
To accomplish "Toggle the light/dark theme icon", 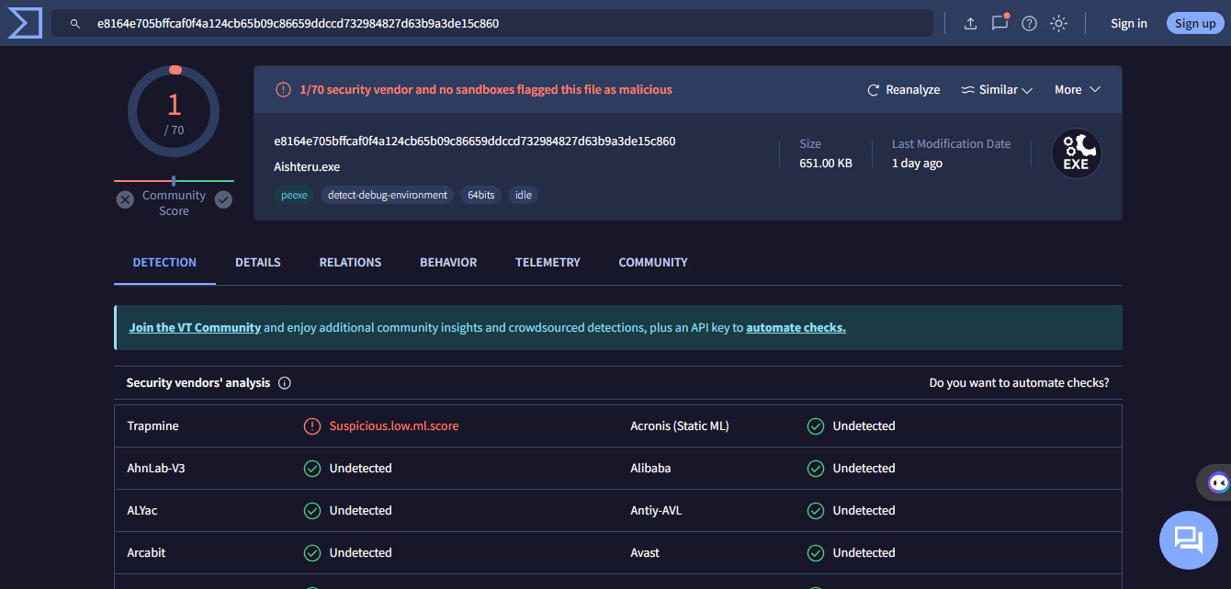I will click(x=1059, y=23).
